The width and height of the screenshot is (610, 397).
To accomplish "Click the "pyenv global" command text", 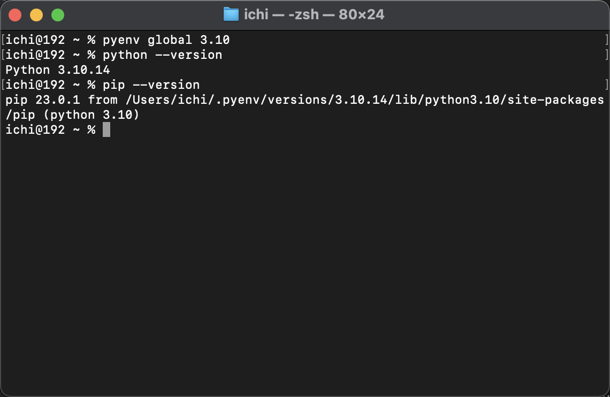I will point(148,40).
